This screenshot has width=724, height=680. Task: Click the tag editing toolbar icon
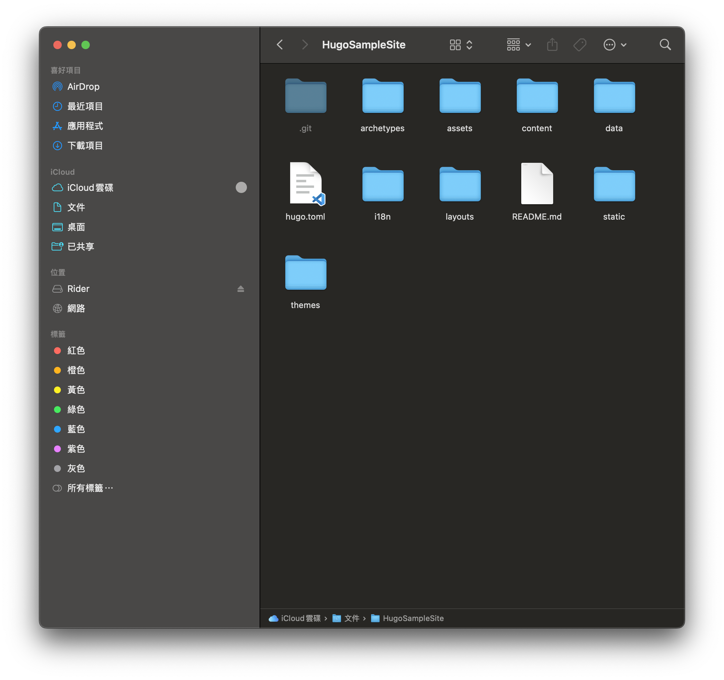pyautogui.click(x=580, y=45)
